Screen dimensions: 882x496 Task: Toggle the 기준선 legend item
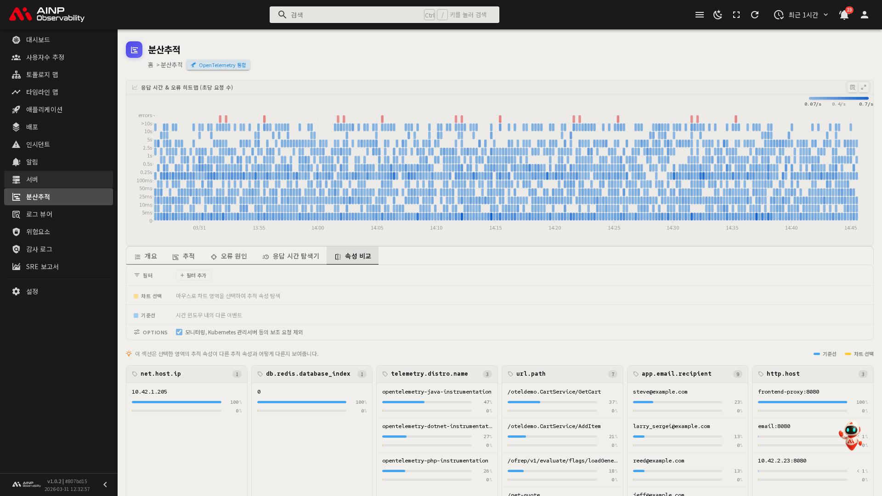(x=825, y=354)
